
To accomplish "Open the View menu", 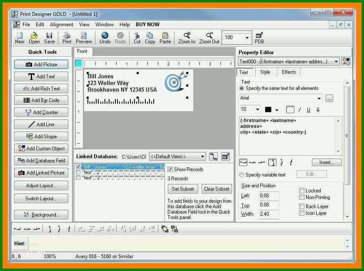I will click(84, 25).
